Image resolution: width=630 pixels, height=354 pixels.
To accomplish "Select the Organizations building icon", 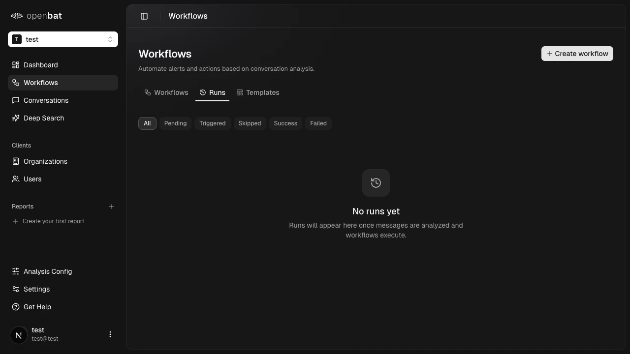I will (15, 161).
